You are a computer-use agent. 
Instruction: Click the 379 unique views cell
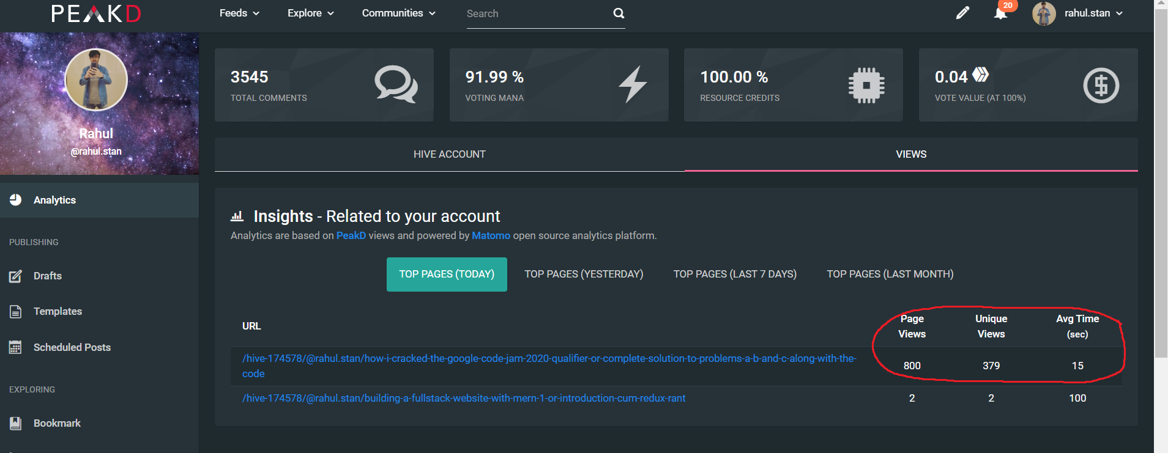[x=991, y=366]
